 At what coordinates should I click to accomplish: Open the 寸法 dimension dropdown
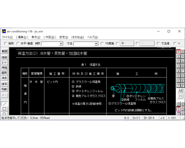pyautogui.click(x=96, y=44)
